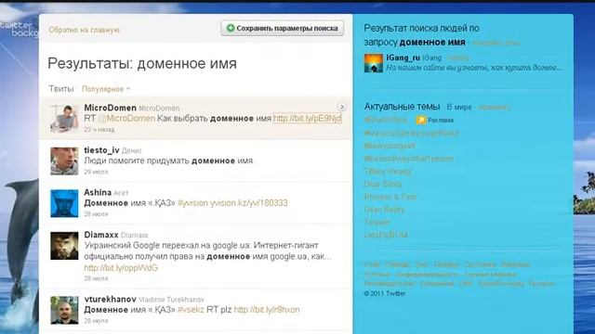This screenshot has width=595, height=334.
Task: Open tiesto_iv's profile avatar
Action: 64,161
